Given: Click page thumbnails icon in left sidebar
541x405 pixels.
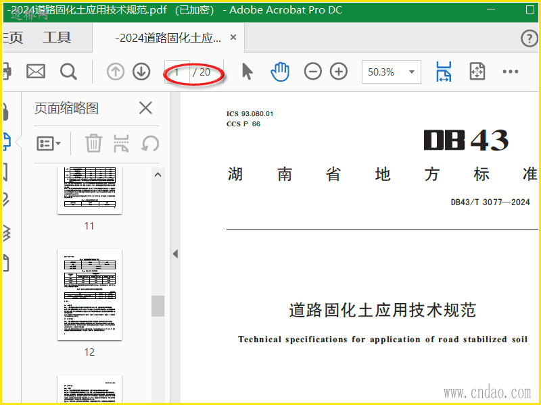Looking at the screenshot, I should click(7, 142).
